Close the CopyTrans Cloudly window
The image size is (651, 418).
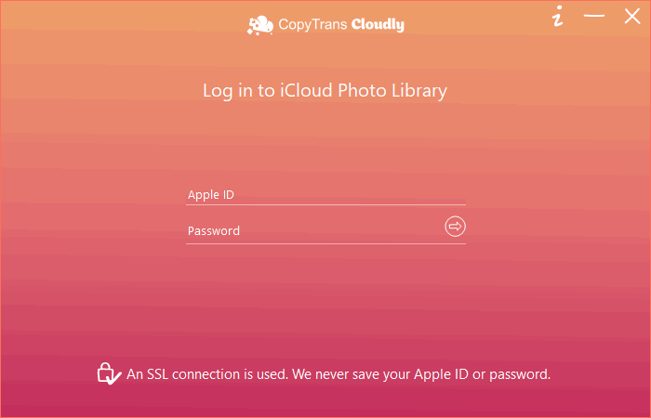click(x=632, y=16)
